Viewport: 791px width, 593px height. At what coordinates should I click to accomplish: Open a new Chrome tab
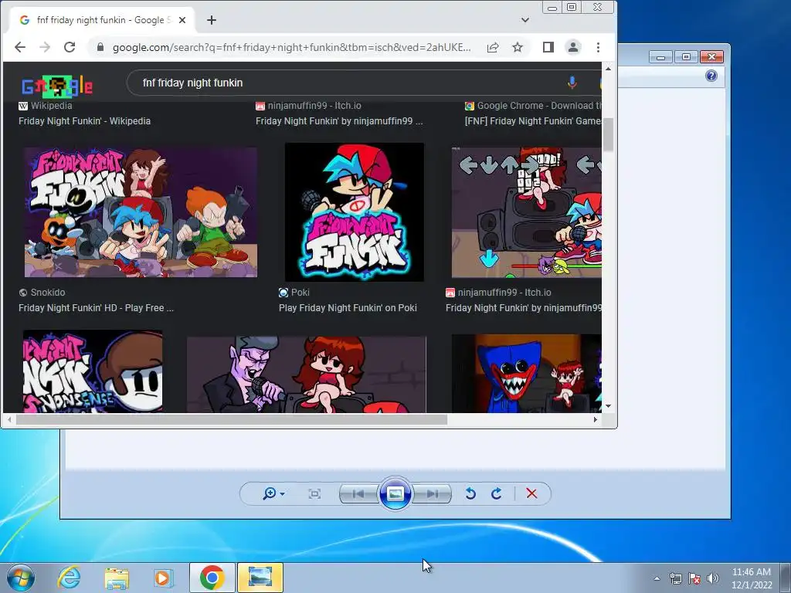(x=212, y=20)
